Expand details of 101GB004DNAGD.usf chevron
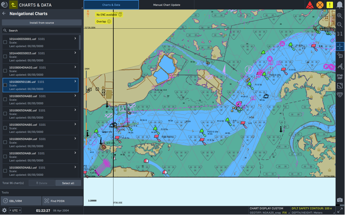The height and width of the screenshot is (215, 345). (75, 67)
